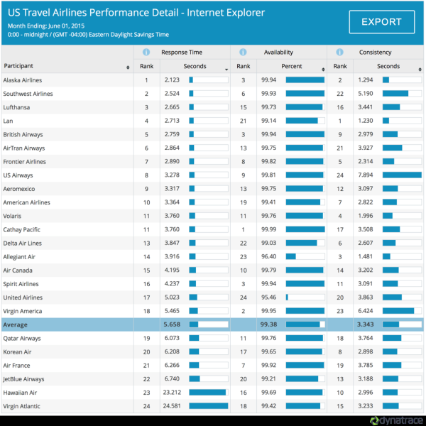Sort Response Time Seconds column arrow
The height and width of the screenshot is (426, 426).
pyautogui.click(x=226, y=70)
